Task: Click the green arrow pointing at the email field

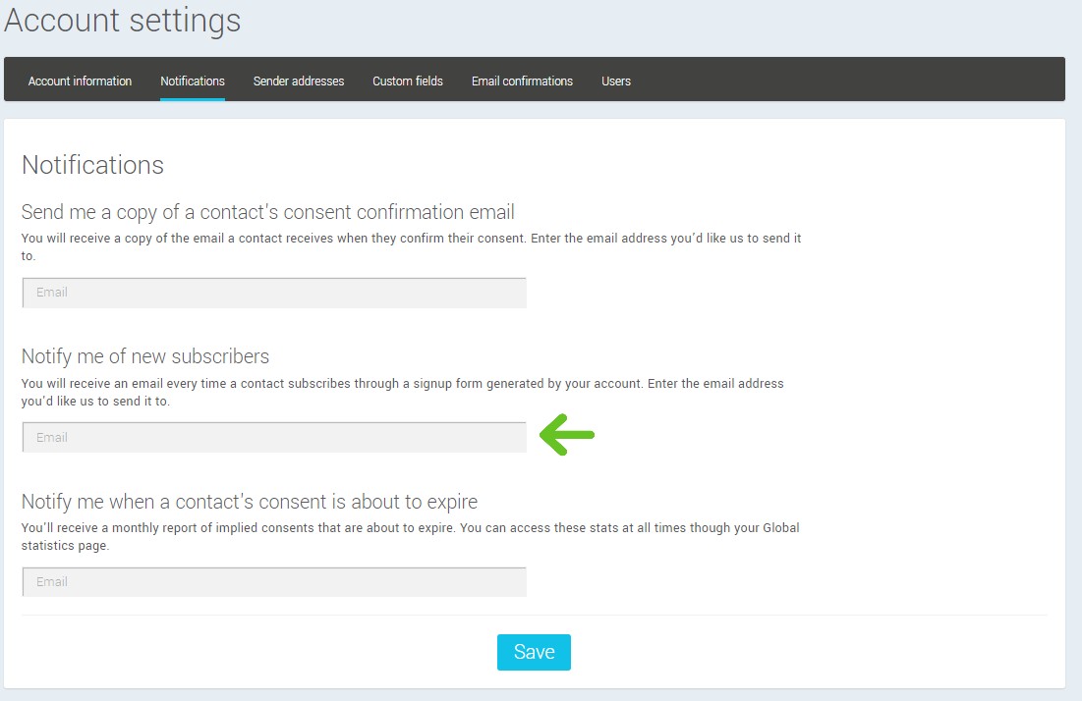Action: pyautogui.click(x=568, y=435)
